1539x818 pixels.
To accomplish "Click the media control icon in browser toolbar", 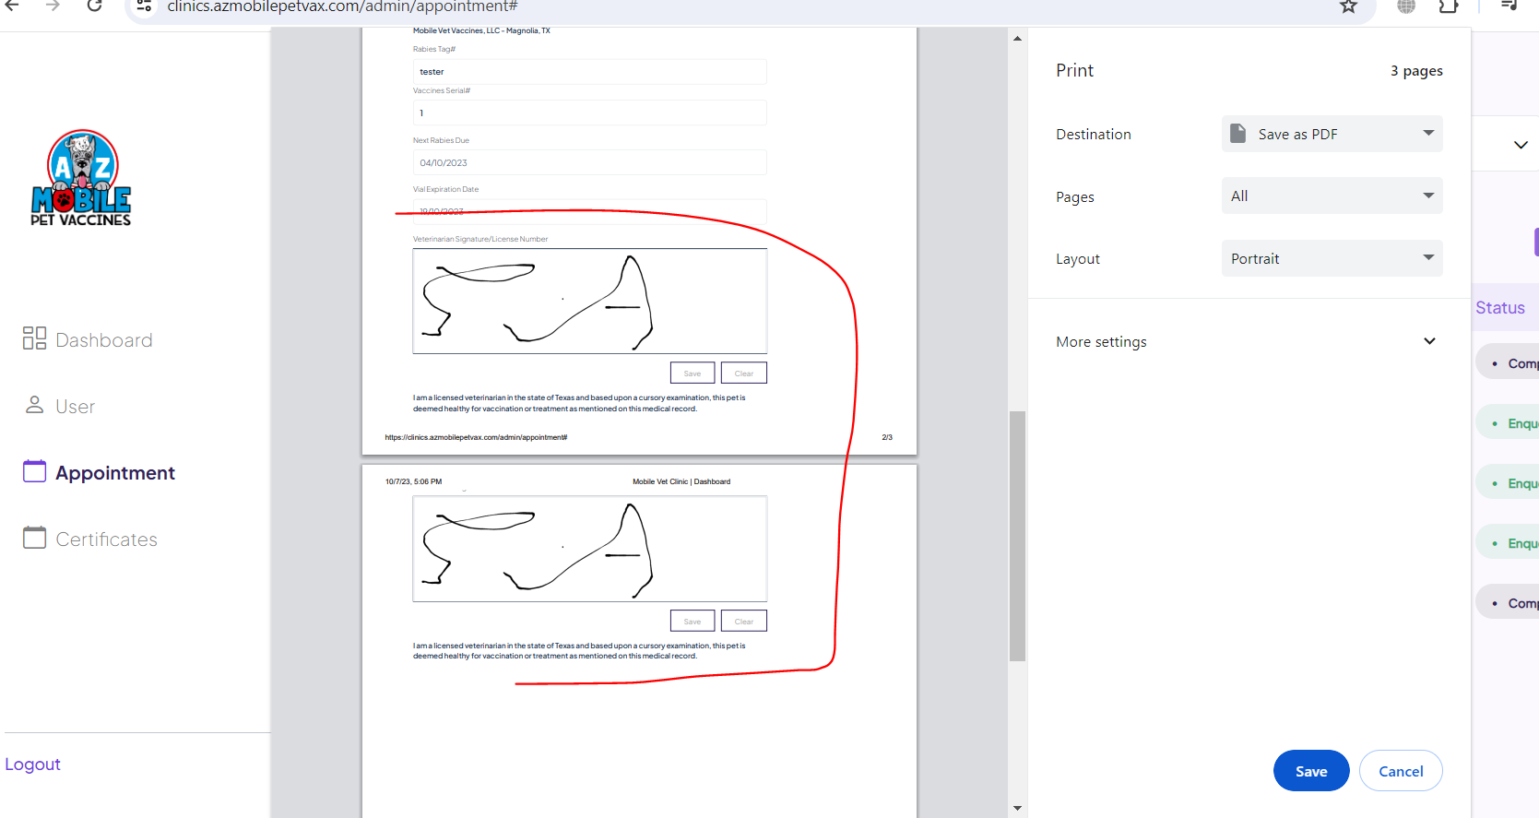I will (1509, 6).
